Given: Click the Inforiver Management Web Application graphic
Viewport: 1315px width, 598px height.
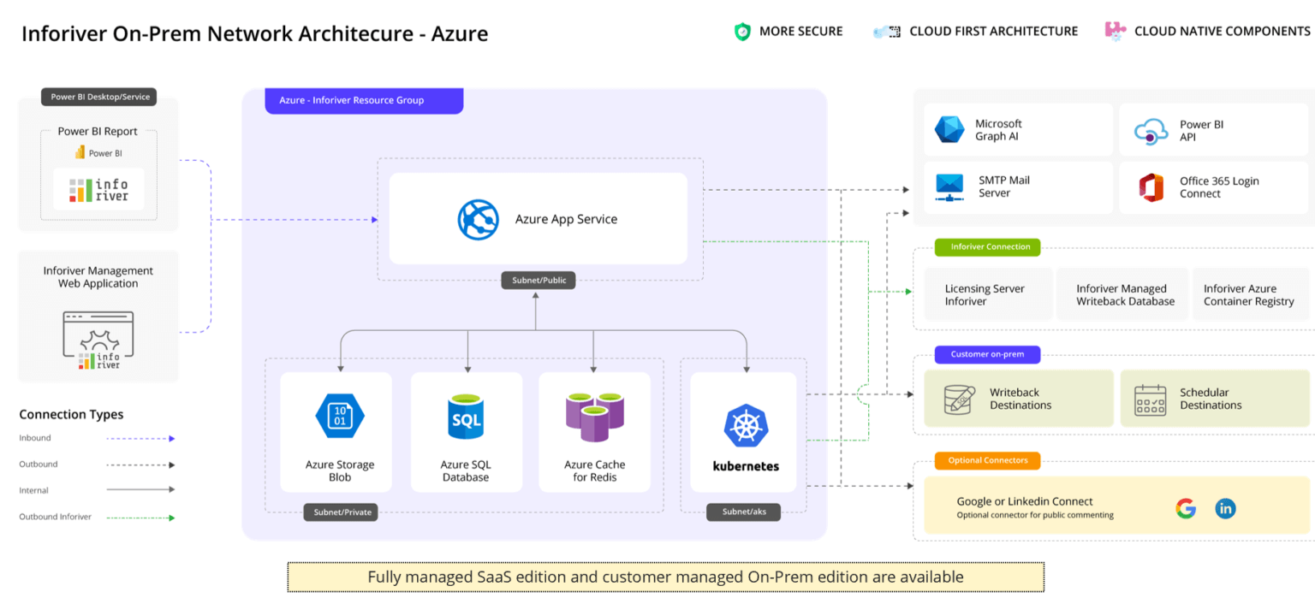Looking at the screenshot, I should [98, 340].
